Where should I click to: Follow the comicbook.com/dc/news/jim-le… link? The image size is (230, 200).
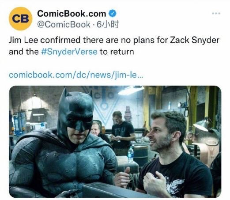point(76,75)
